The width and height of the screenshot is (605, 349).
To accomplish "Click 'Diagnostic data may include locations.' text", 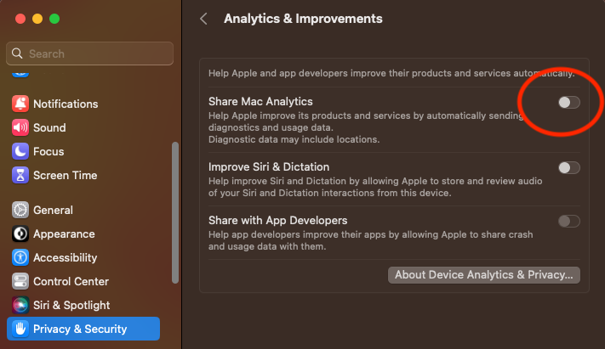I will [x=294, y=139].
